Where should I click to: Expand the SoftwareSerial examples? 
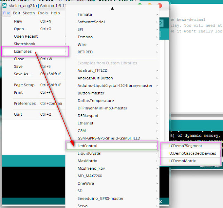(x=112, y=22)
